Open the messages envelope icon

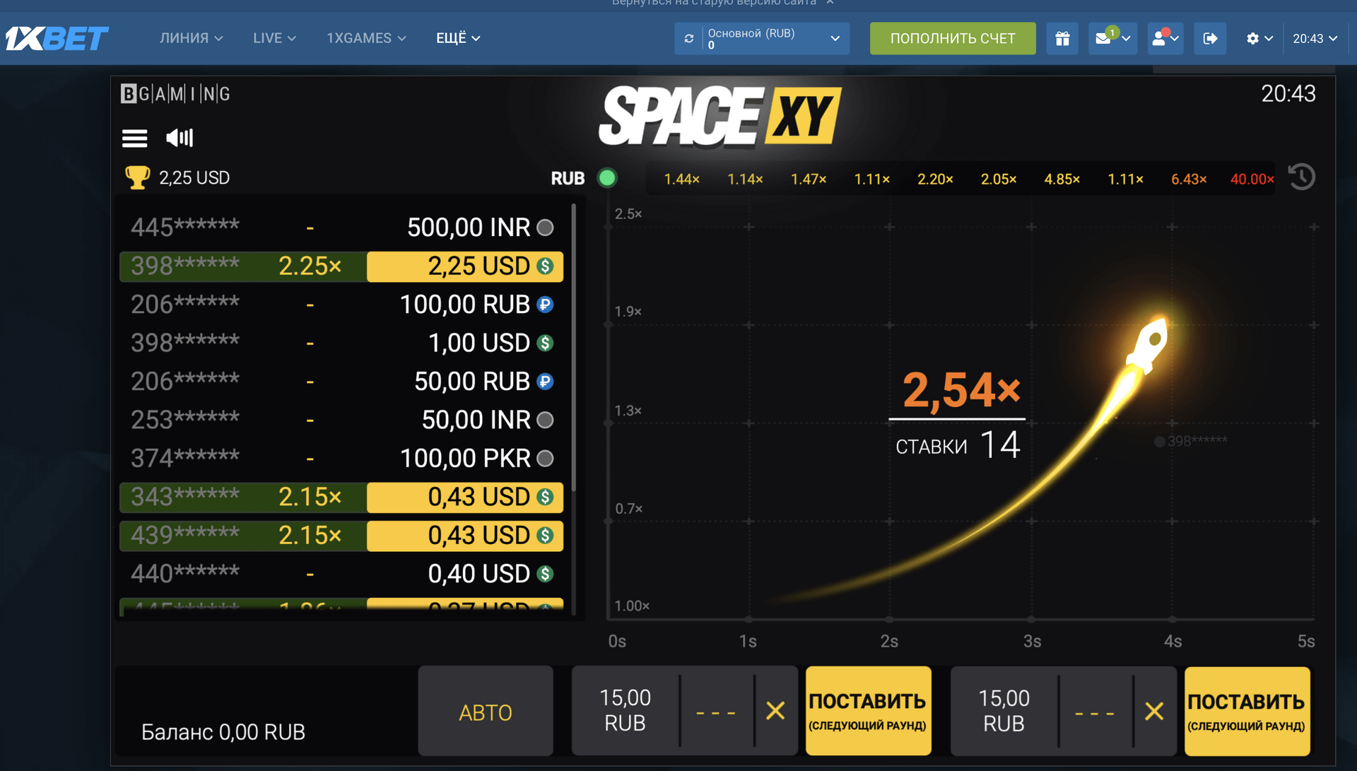(x=1104, y=38)
